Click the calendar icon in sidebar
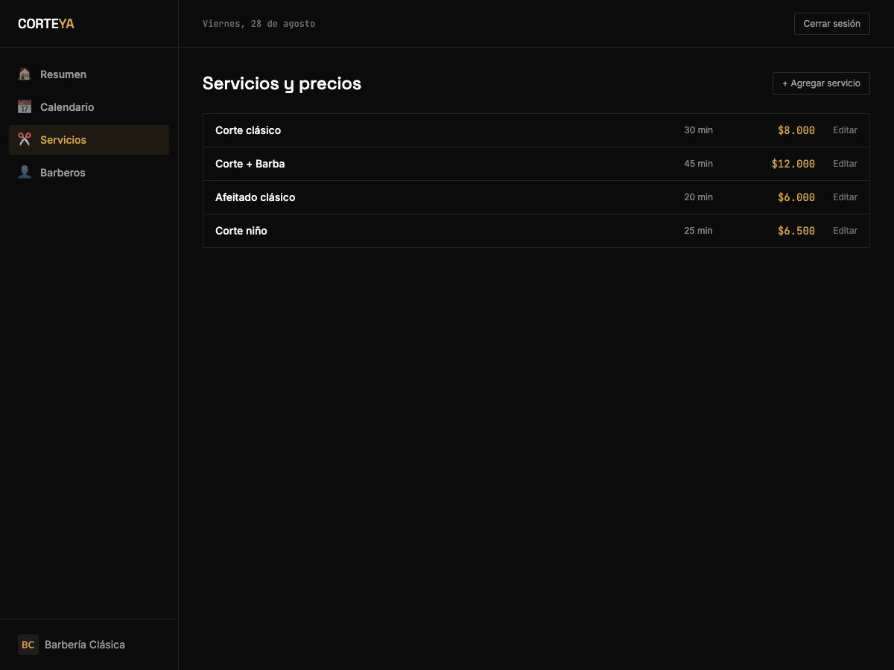 [25, 107]
